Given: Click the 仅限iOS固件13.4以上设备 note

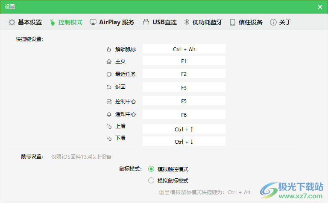Looking at the screenshot, I should pyautogui.click(x=82, y=157).
